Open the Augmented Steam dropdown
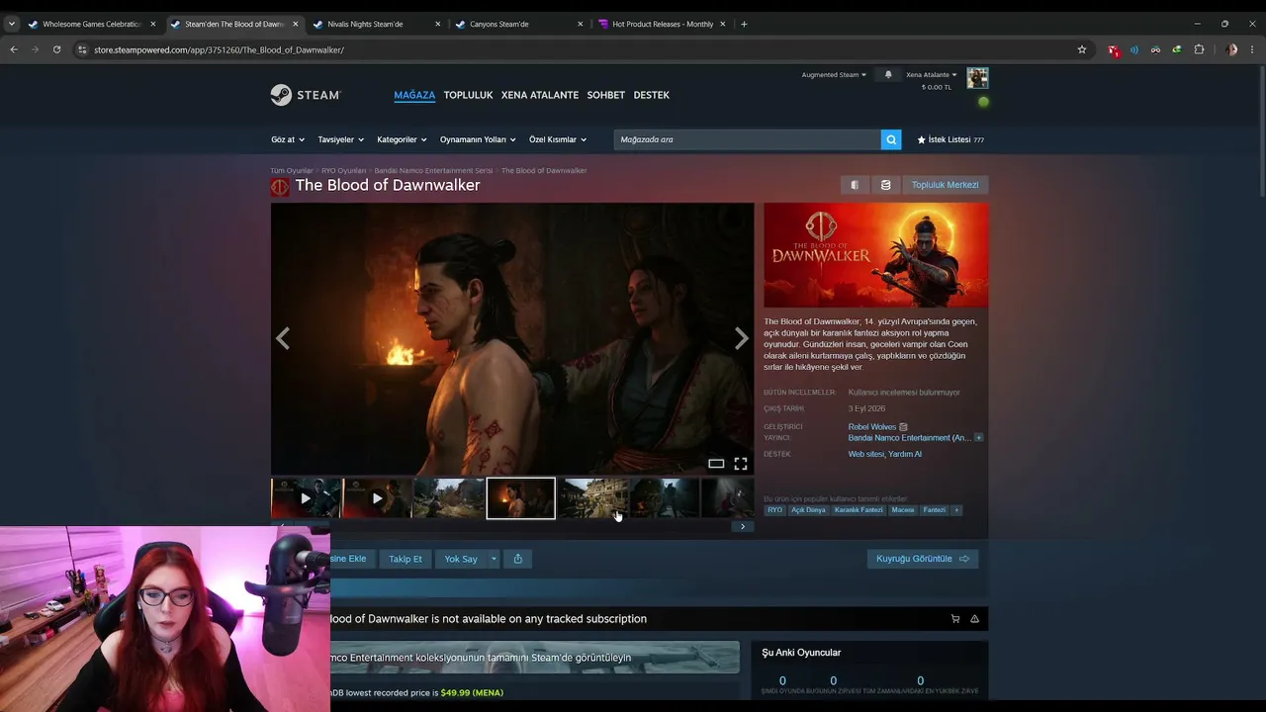The height and width of the screenshot is (712, 1266). coord(834,75)
